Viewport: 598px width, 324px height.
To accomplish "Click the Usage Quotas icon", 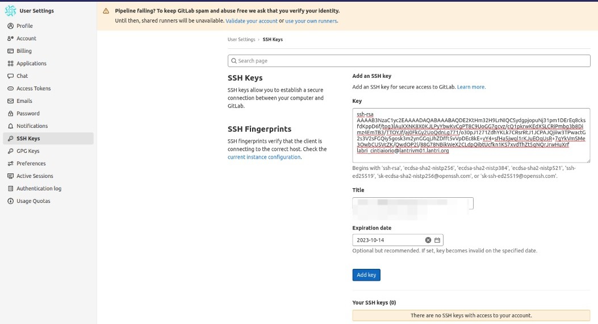I will tap(10, 201).
